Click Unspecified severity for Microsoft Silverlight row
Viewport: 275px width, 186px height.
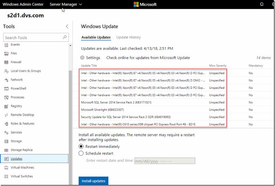(x=217, y=109)
